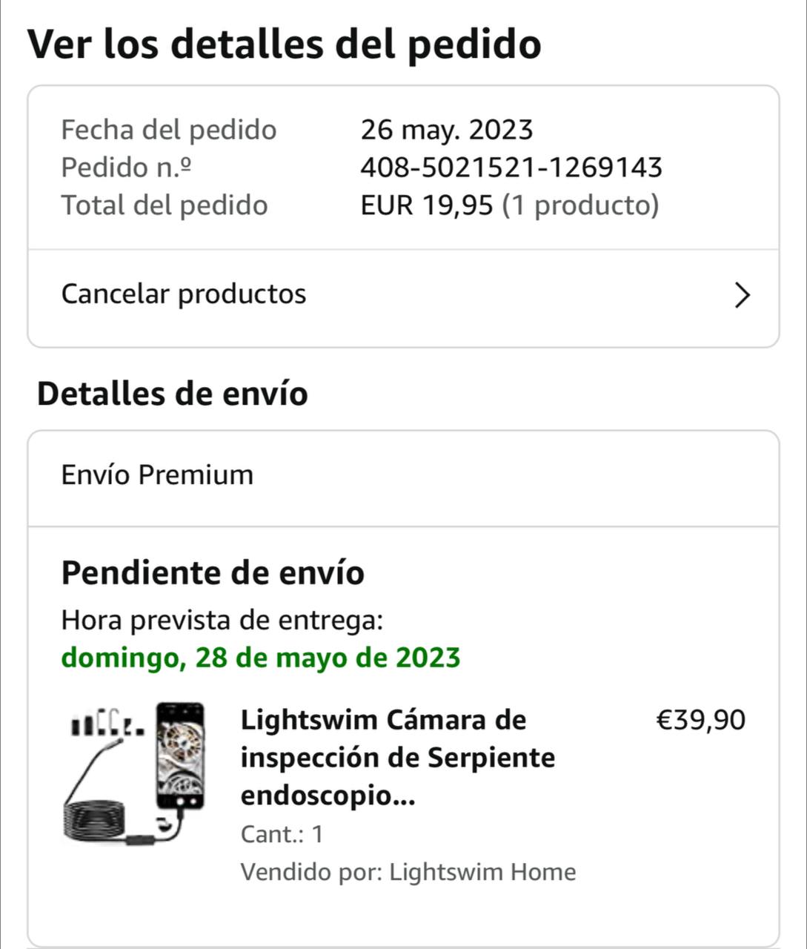Tap the Cancelar productos option

184,294
